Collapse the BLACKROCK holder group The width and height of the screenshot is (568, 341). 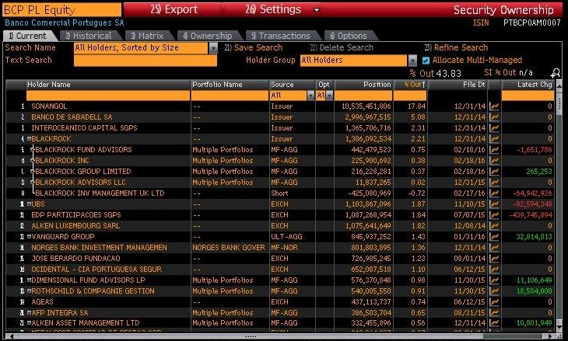29,139
